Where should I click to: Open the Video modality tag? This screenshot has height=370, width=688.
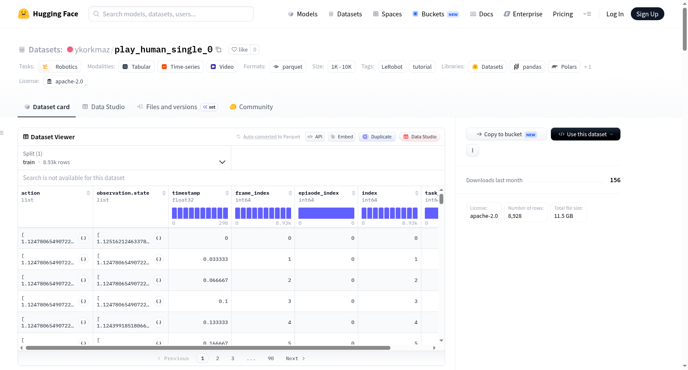[x=222, y=67]
